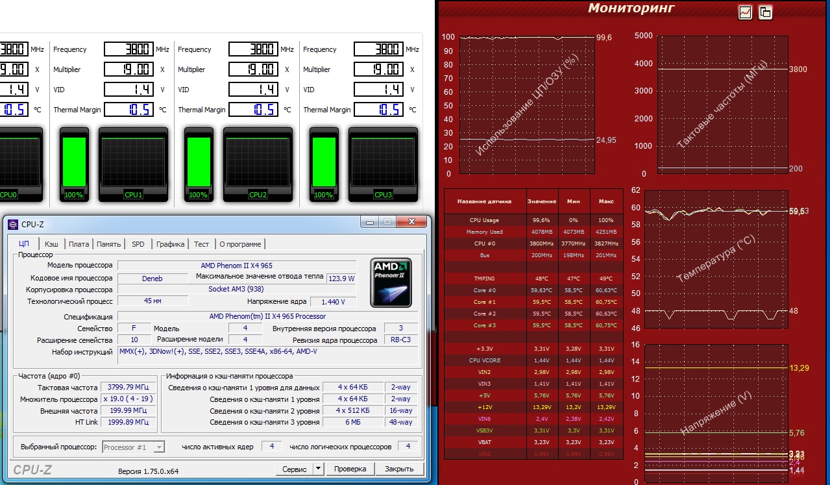The height and width of the screenshot is (485, 830).
Task: Click the 199.99 МГц bus speed value
Action: (129, 410)
